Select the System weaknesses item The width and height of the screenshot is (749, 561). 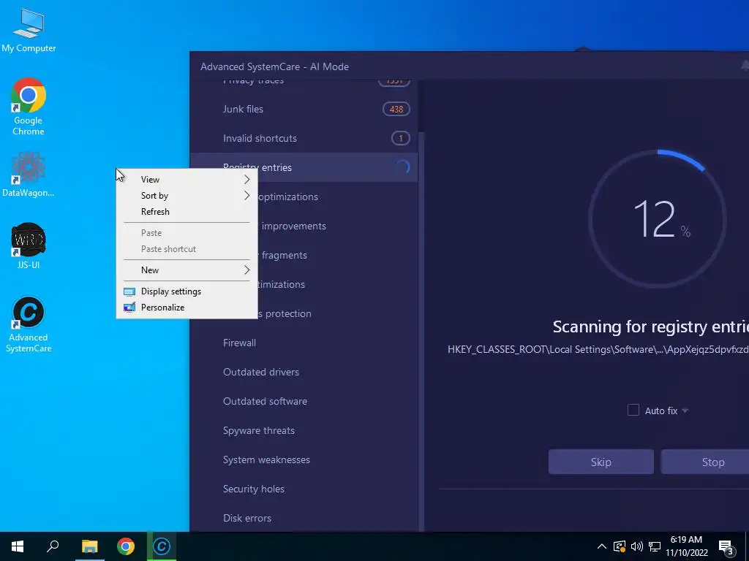(x=304, y=460)
